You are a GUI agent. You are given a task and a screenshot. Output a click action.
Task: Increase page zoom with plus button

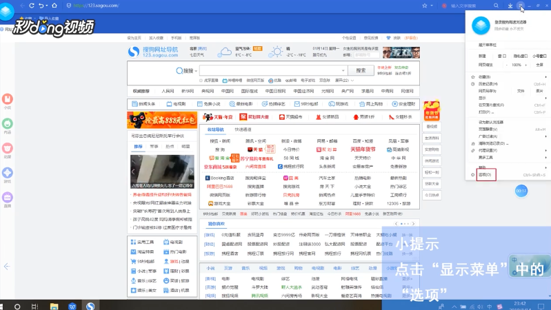525,65
